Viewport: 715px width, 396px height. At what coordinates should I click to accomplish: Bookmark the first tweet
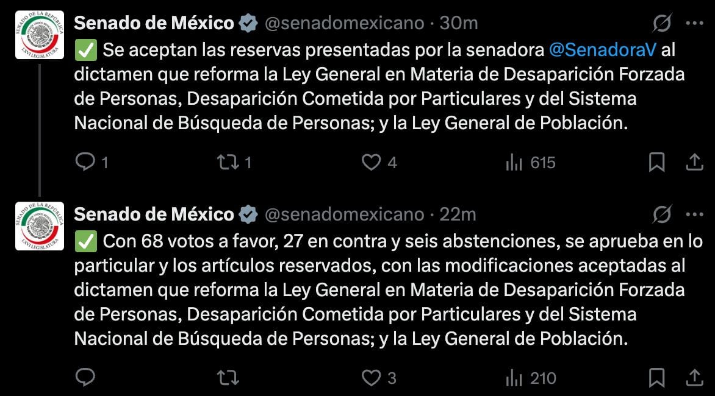pyautogui.click(x=658, y=163)
